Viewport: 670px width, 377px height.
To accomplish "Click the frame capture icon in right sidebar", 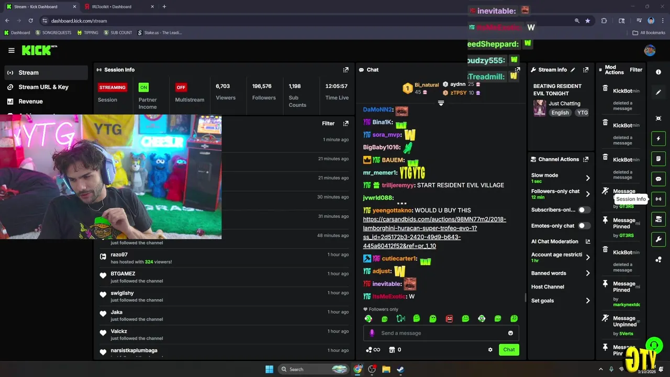I will 658,119.
